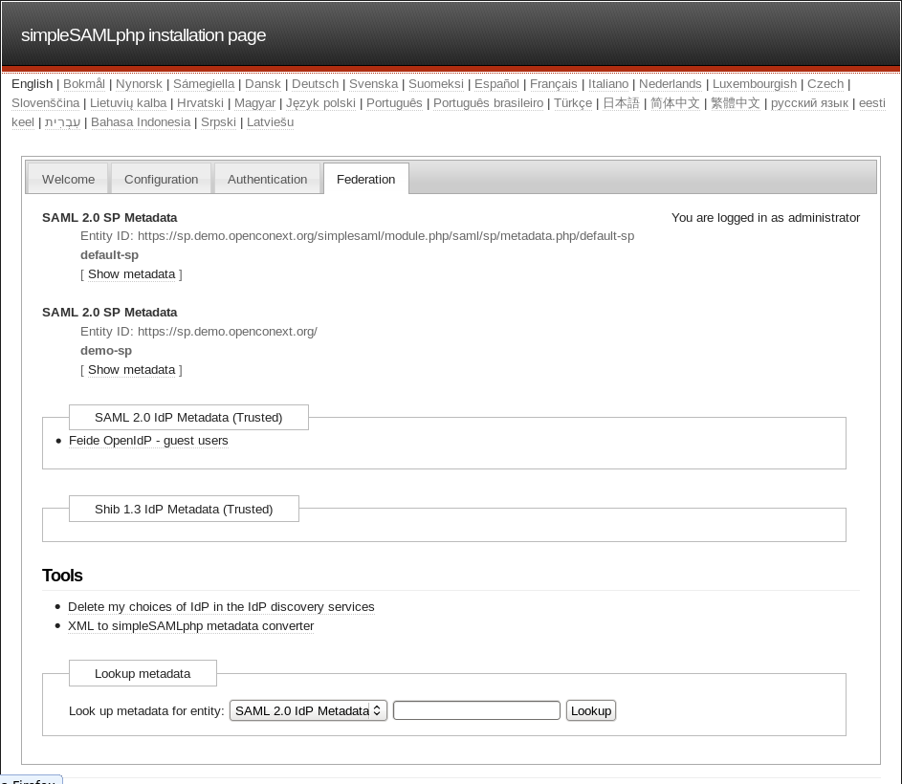
Task: Switch language to Português
Action: click(x=394, y=103)
